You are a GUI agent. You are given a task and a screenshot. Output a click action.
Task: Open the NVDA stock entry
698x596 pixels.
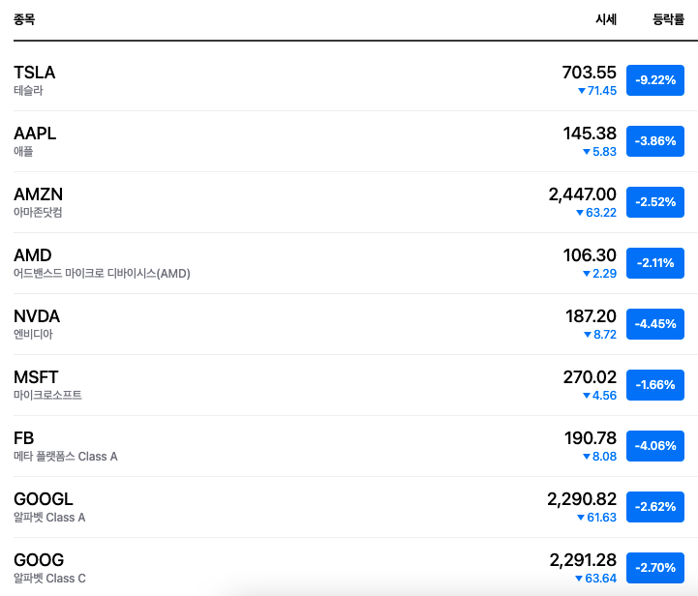(349, 324)
